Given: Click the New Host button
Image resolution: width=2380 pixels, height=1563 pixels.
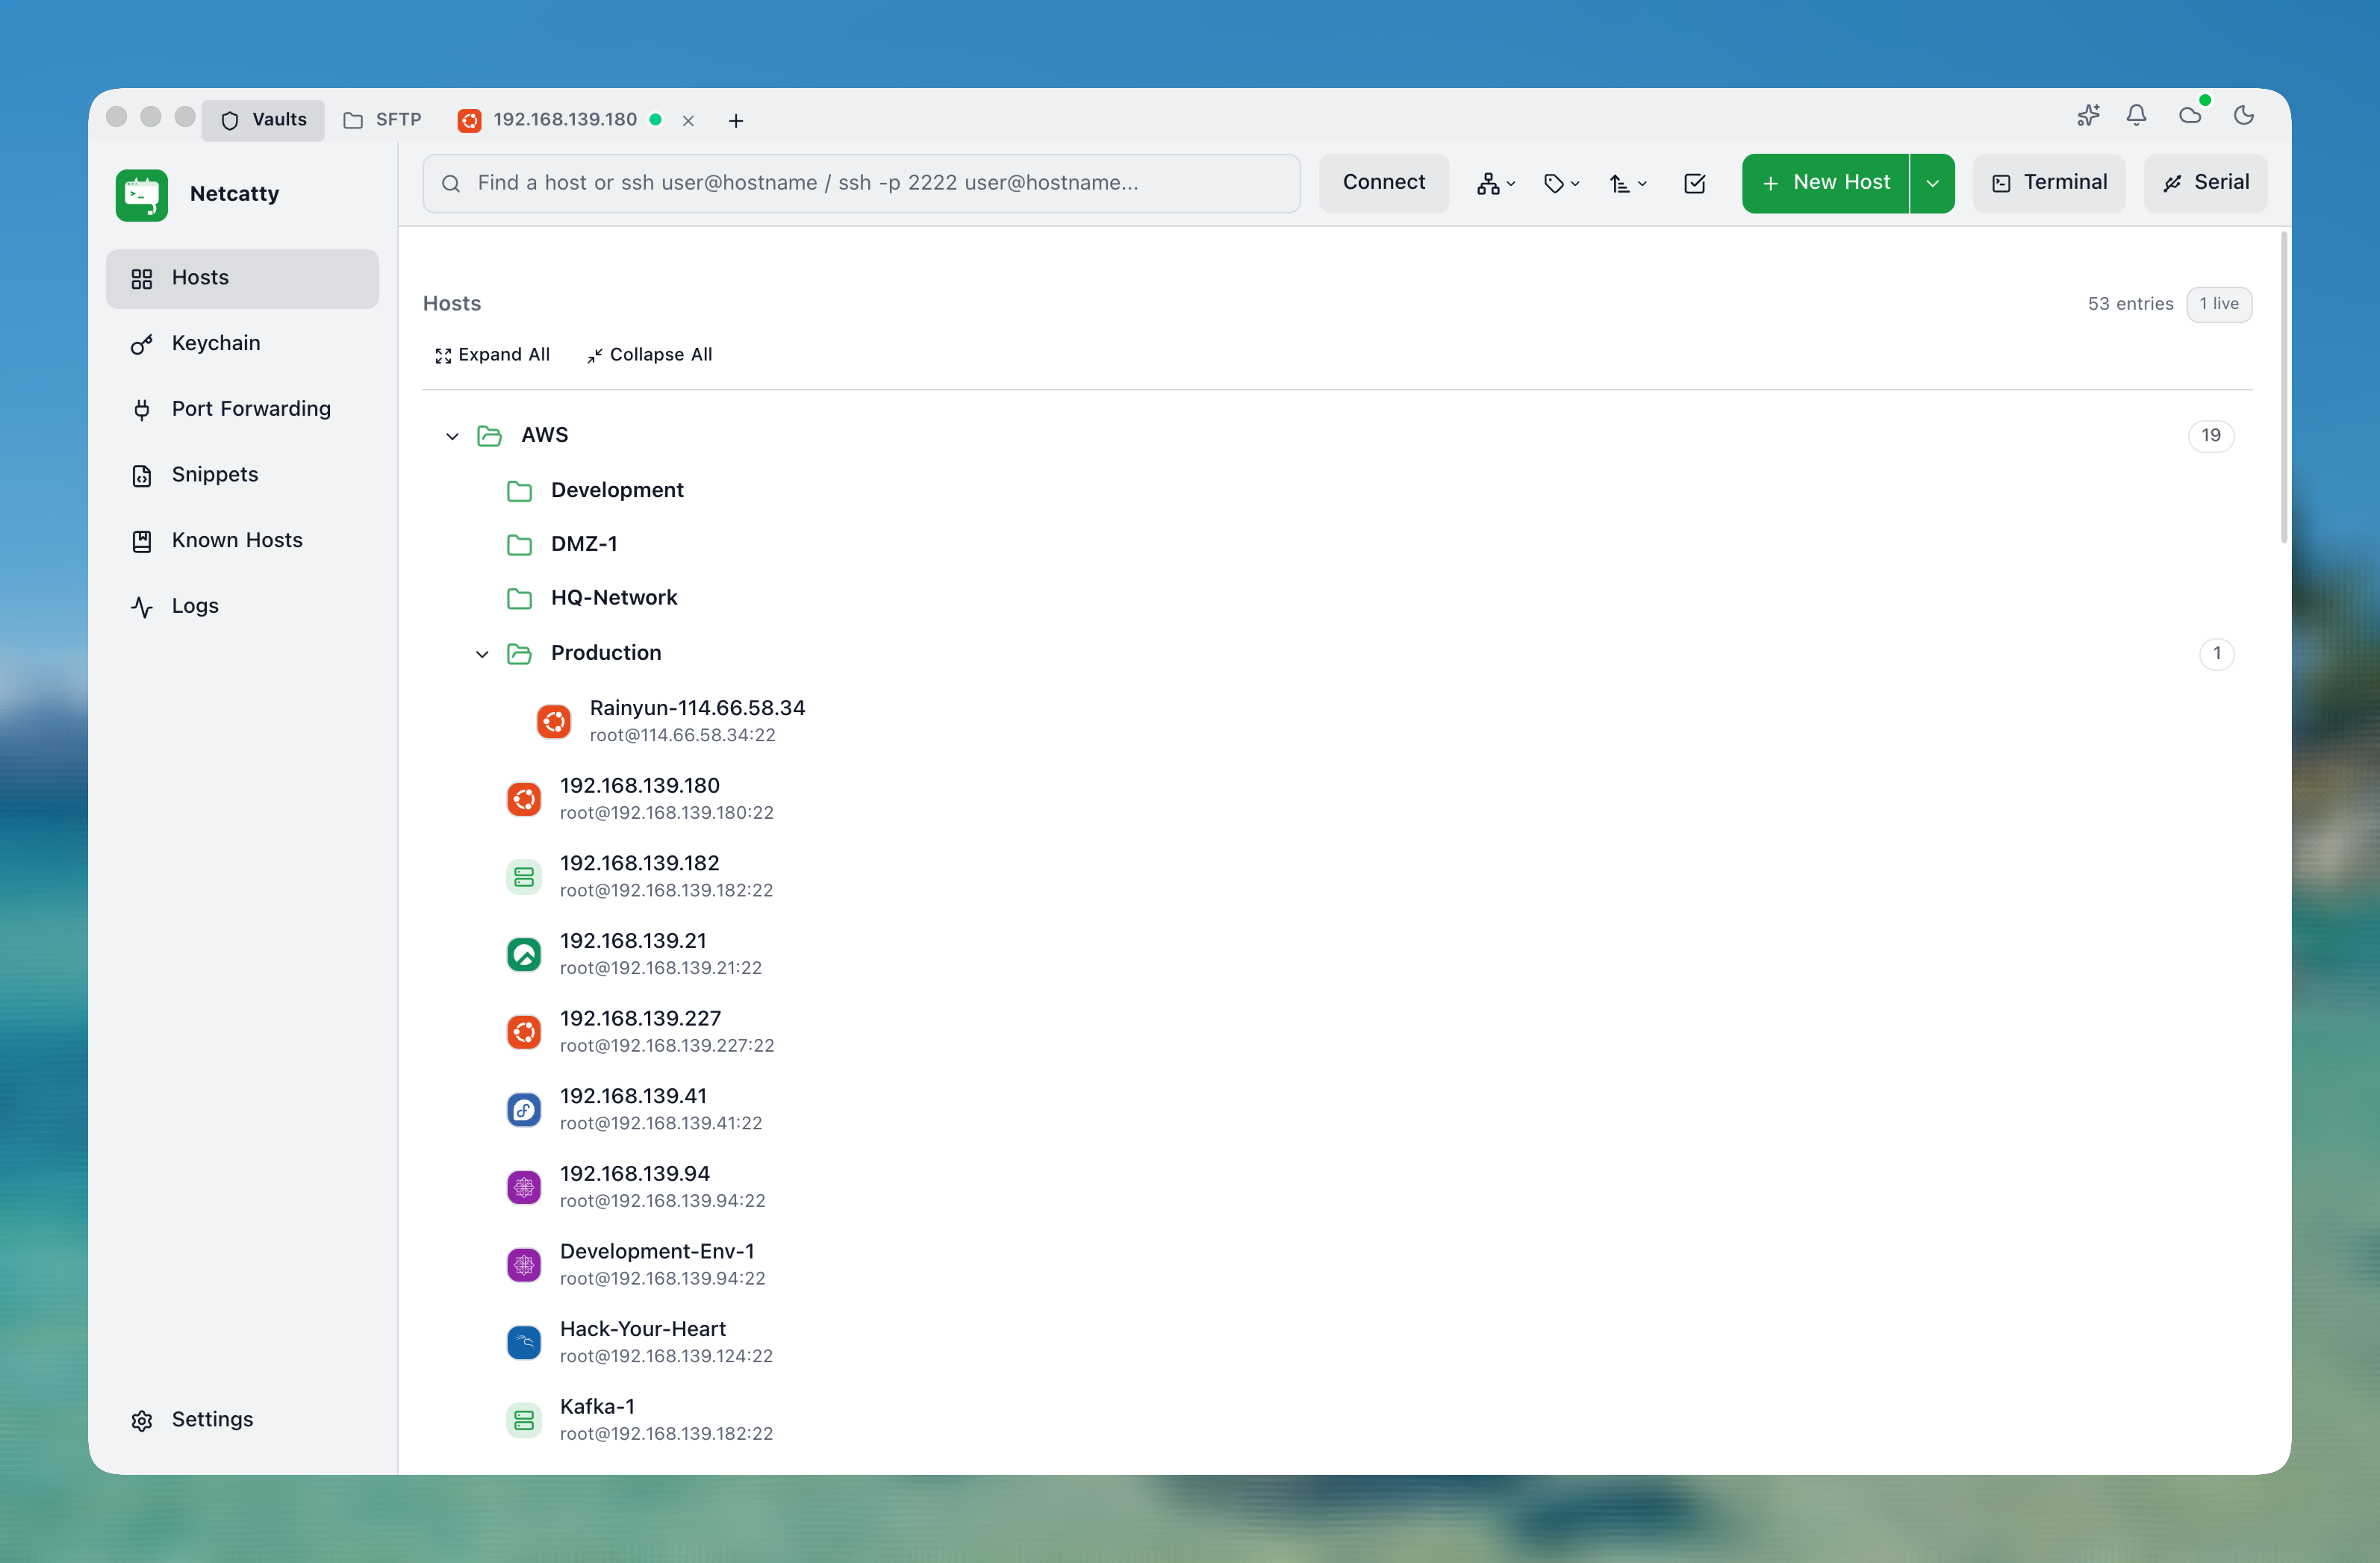Looking at the screenshot, I should pos(1826,183).
